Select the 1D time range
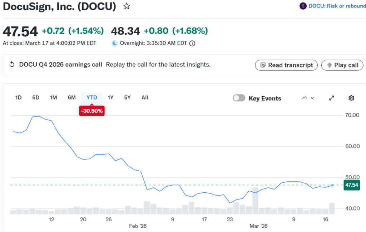This screenshot has width=366, height=232. click(19, 97)
